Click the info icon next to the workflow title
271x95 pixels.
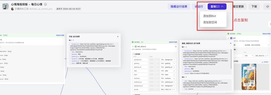click(45, 4)
